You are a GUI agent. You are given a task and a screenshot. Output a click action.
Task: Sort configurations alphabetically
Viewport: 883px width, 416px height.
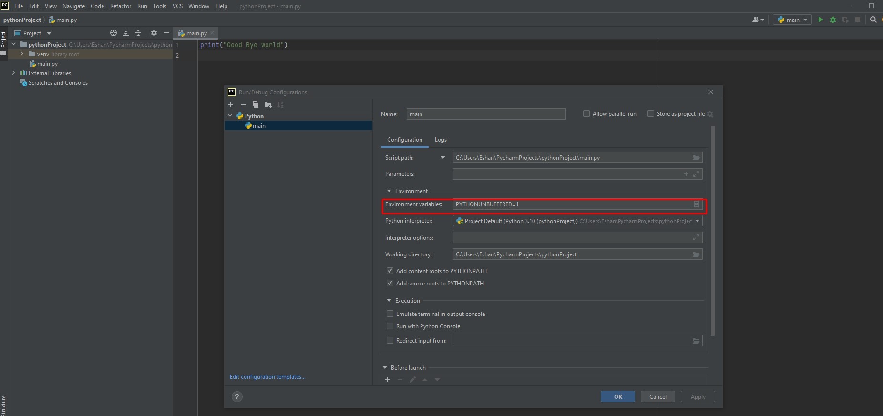point(280,105)
